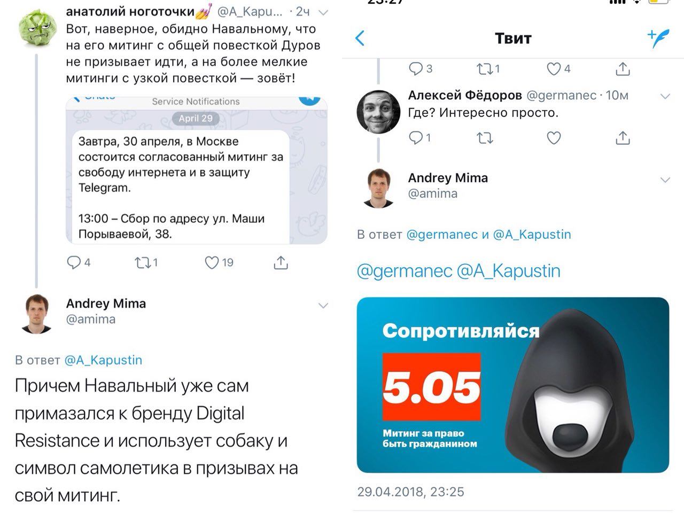The width and height of the screenshot is (684, 513).
Task: Open @germanec mention in tweet text
Action: tap(405, 271)
